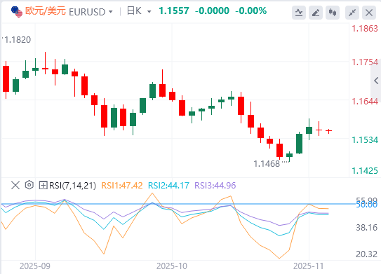Expand RSI panel with plus box icon
381x274 pixels.
(x=43, y=186)
